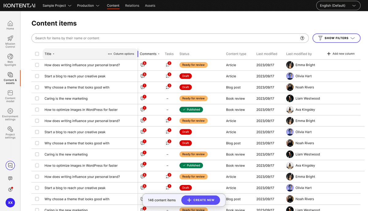
Task: Open the English (Default) language selector
Action: click(x=338, y=6)
